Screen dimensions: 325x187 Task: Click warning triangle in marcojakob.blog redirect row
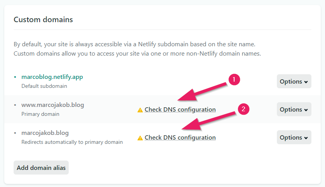click(140, 138)
